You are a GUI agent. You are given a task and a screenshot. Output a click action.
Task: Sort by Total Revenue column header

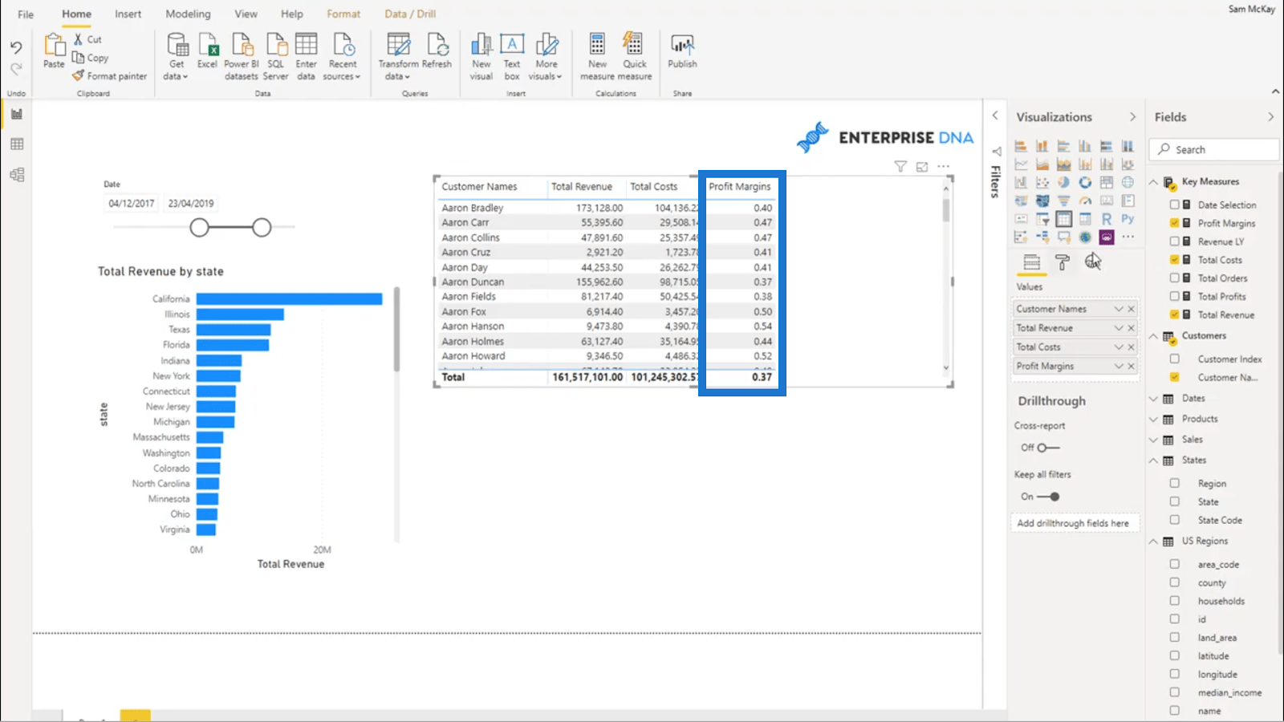pos(582,186)
